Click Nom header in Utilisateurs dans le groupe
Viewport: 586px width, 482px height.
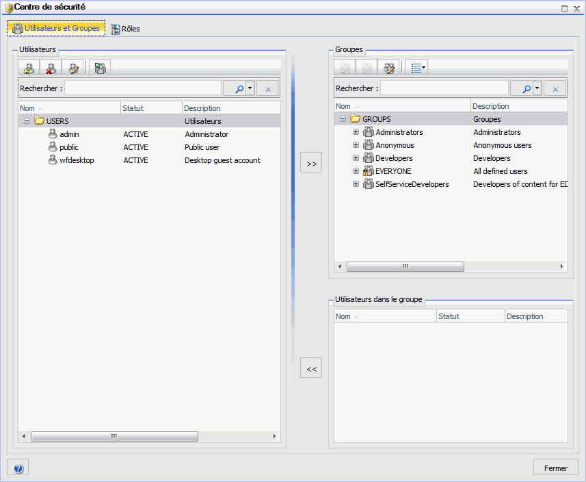385,316
